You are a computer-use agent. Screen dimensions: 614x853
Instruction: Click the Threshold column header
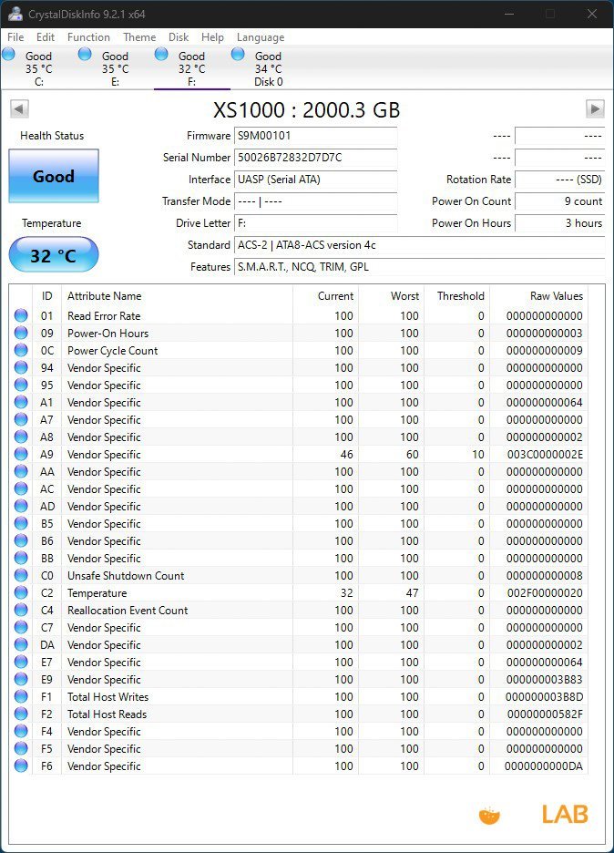point(457,296)
